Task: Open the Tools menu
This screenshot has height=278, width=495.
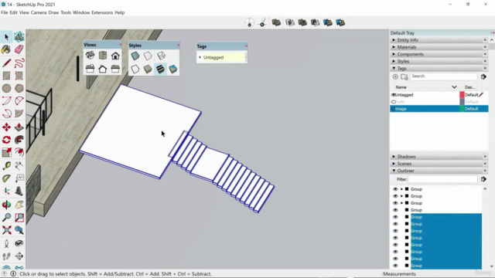Action: pos(66,12)
